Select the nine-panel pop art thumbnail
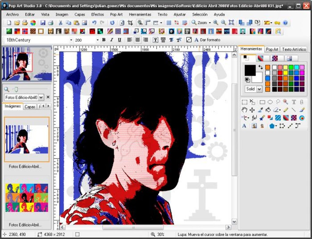312x239 pixels. [27, 198]
